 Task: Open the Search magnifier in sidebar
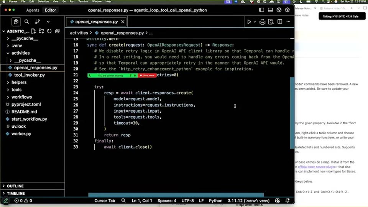[x=27, y=21]
